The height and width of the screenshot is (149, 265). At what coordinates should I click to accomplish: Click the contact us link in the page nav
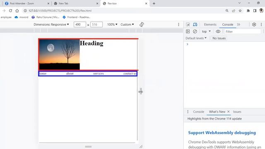click(x=130, y=74)
